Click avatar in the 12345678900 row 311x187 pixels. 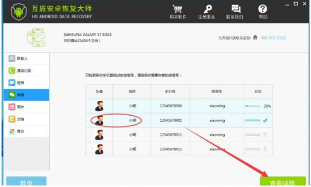[99, 106]
